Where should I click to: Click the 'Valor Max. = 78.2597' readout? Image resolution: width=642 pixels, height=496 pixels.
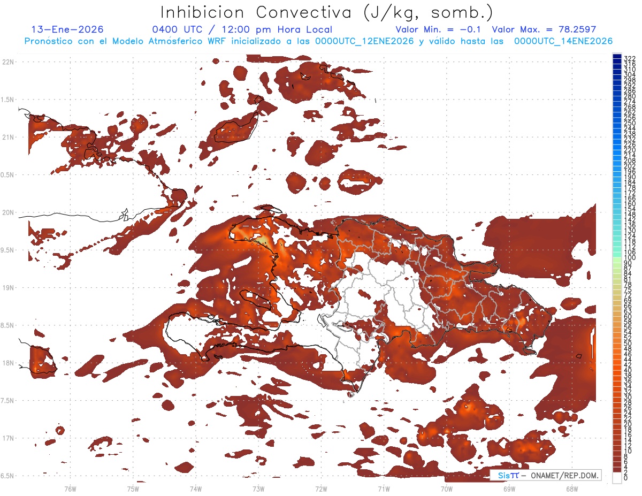pos(544,30)
